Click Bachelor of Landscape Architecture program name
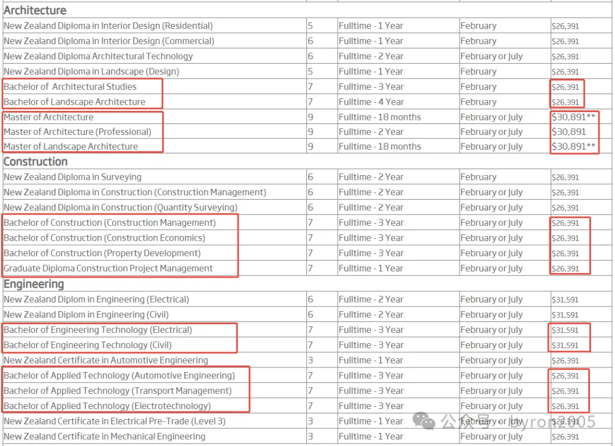This screenshot has height=446, width=615. (74, 102)
